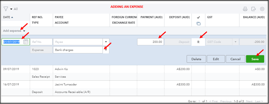This screenshot has width=269, height=104.
Task: Click the Expense type field
Action: [41, 50]
